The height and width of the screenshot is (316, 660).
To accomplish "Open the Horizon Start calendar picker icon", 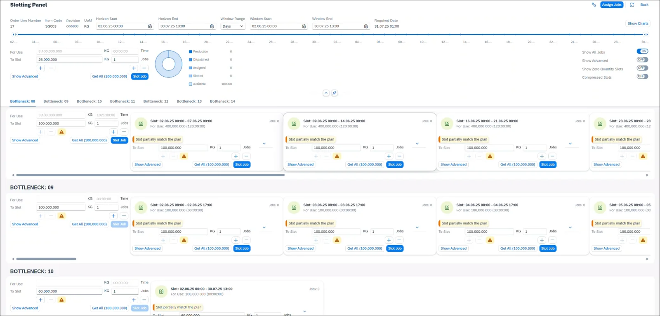I will (150, 26).
